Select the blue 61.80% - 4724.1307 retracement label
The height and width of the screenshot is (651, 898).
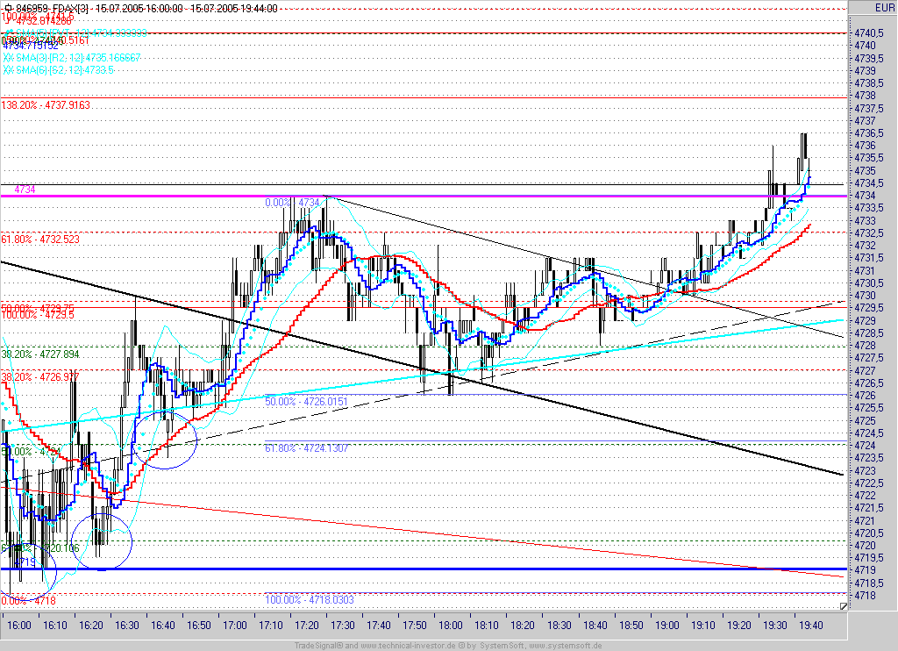pos(306,448)
